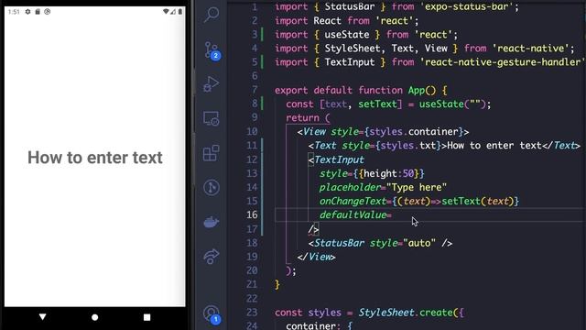The width and height of the screenshot is (586, 330).
Task: Open the Search view in the activity bar
Action: tap(212, 16)
